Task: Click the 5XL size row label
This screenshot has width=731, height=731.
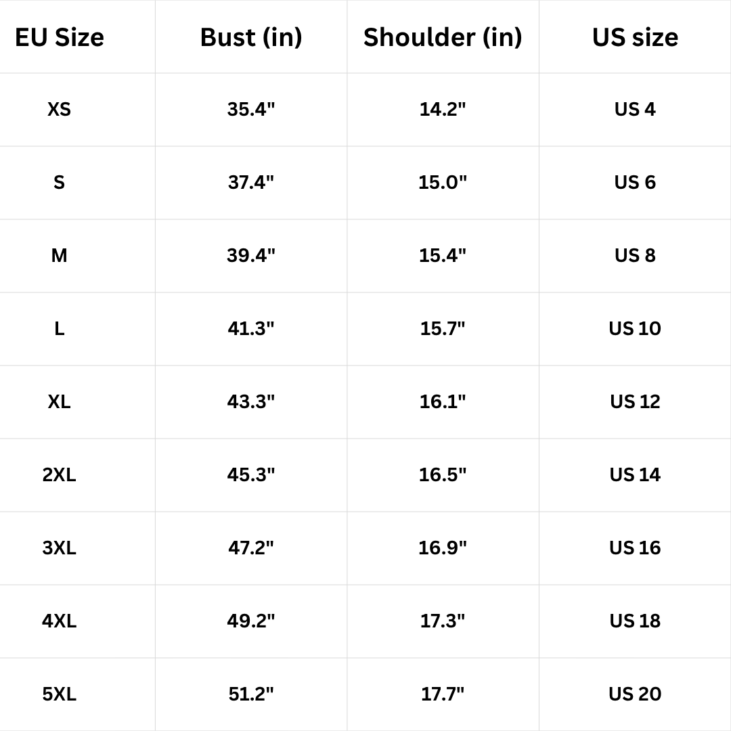Action: [60, 694]
